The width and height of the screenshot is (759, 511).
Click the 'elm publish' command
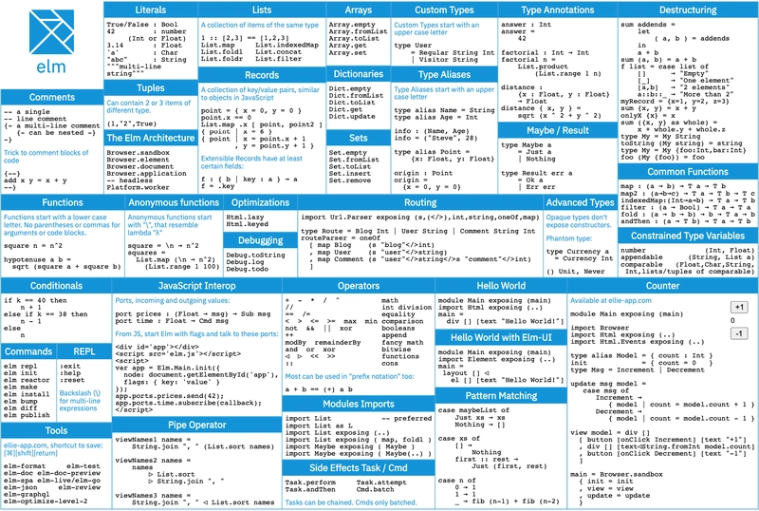(27, 415)
